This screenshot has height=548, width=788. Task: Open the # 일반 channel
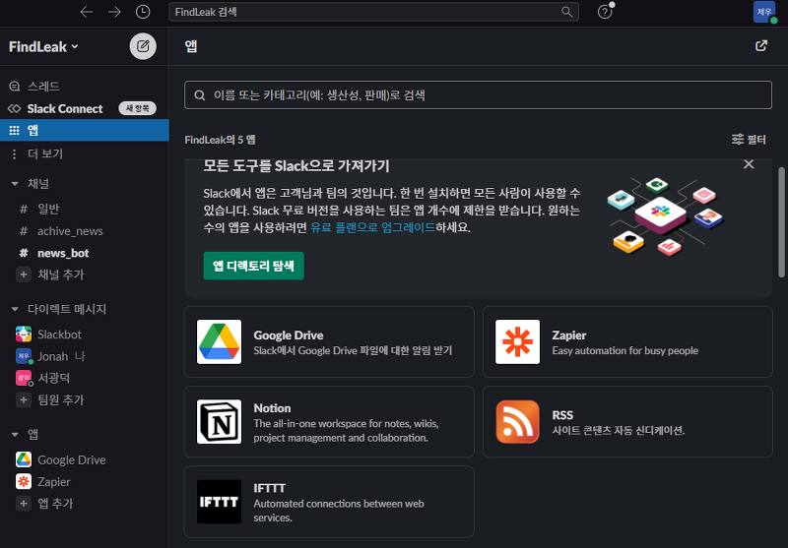85,209
